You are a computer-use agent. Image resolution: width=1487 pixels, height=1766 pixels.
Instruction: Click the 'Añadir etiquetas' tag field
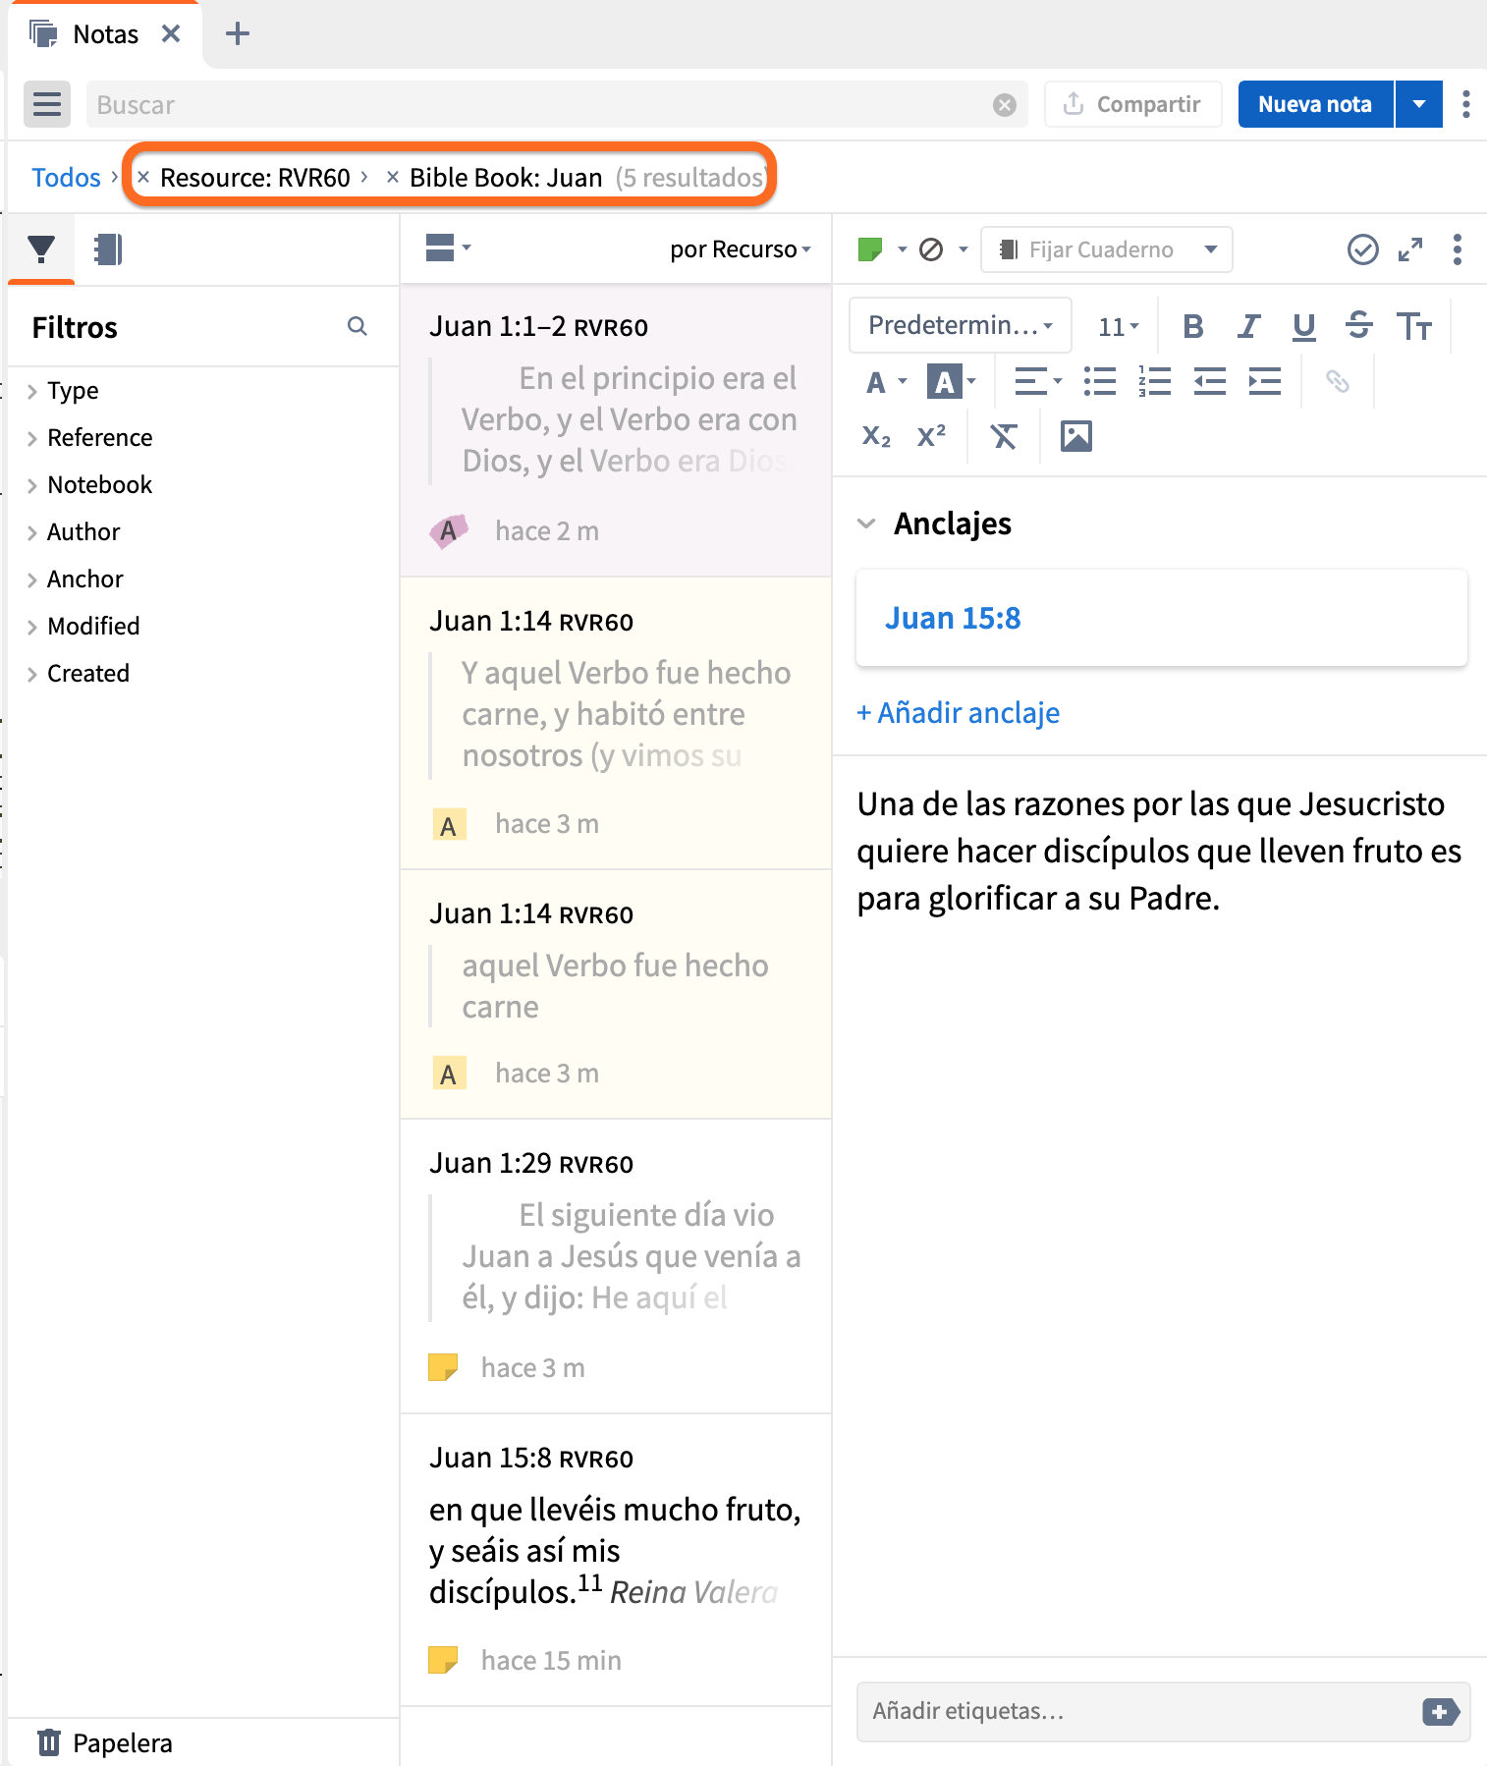click(x=1139, y=1711)
